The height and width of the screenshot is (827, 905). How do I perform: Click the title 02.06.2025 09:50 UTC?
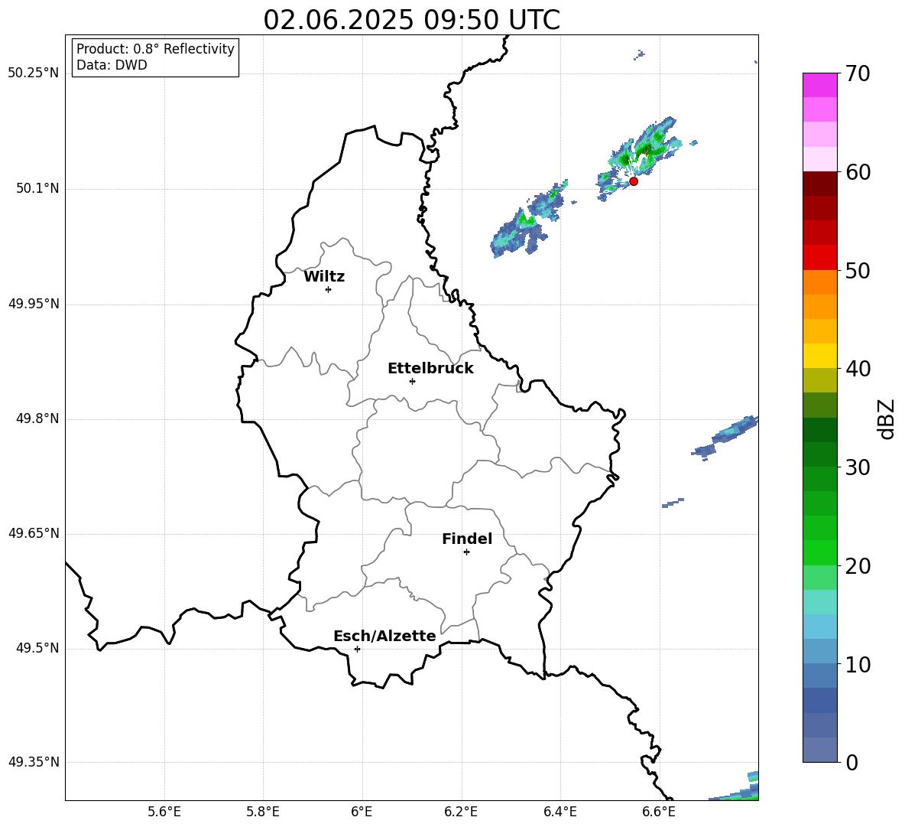point(411,20)
